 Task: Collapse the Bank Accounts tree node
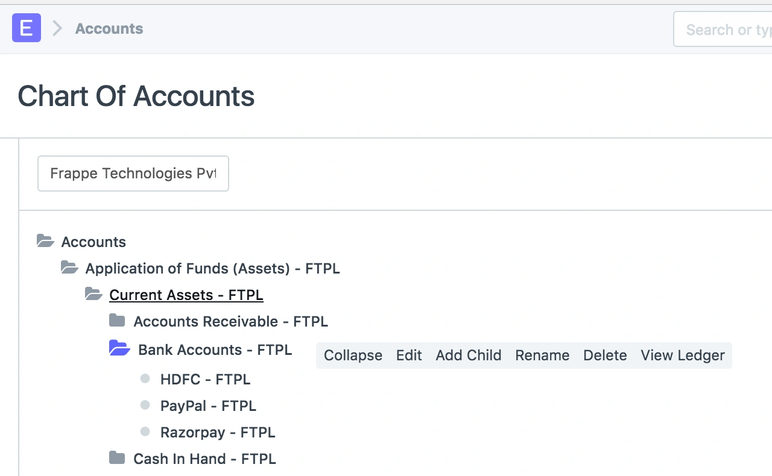353,355
